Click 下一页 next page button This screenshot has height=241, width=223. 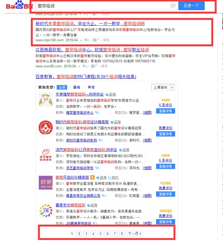coord(134,234)
